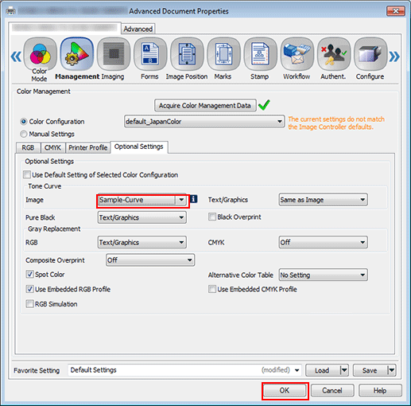This screenshot has height=406, width=411.
Task: Click the Cancel button
Action: [x=332, y=390]
